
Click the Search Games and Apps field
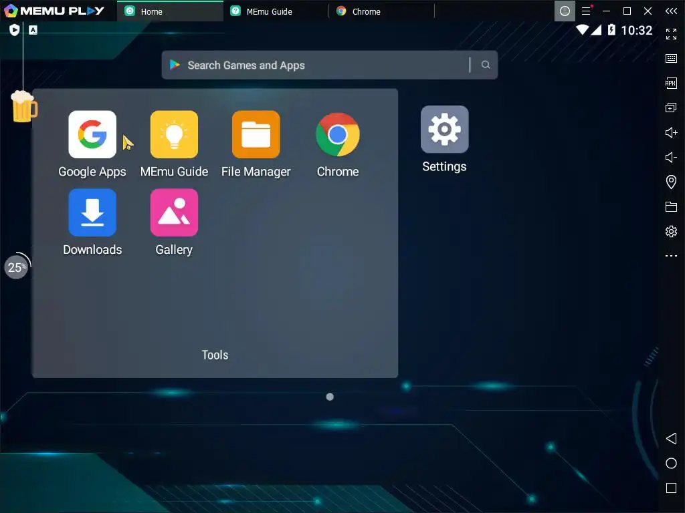tap(329, 65)
